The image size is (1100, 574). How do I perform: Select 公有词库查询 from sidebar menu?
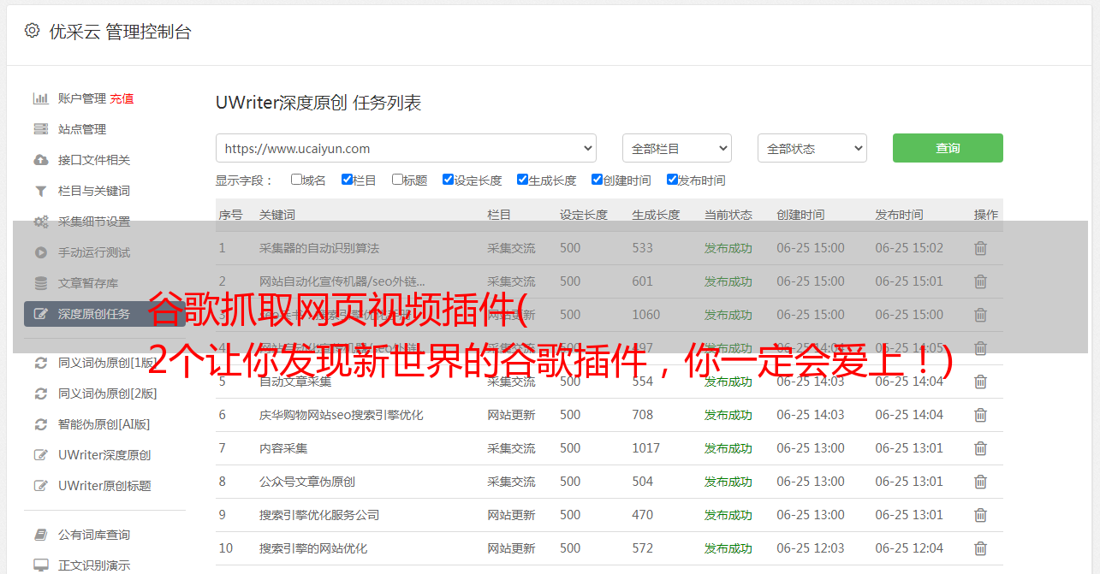pos(94,535)
